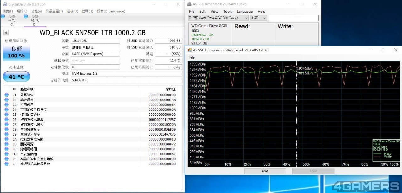Open Language menu in AS SSD Benchmark
The height and width of the screenshot is (193, 402).
(245, 11)
